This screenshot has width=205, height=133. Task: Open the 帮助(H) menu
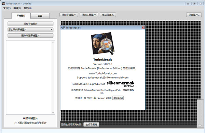[x=27, y=8]
